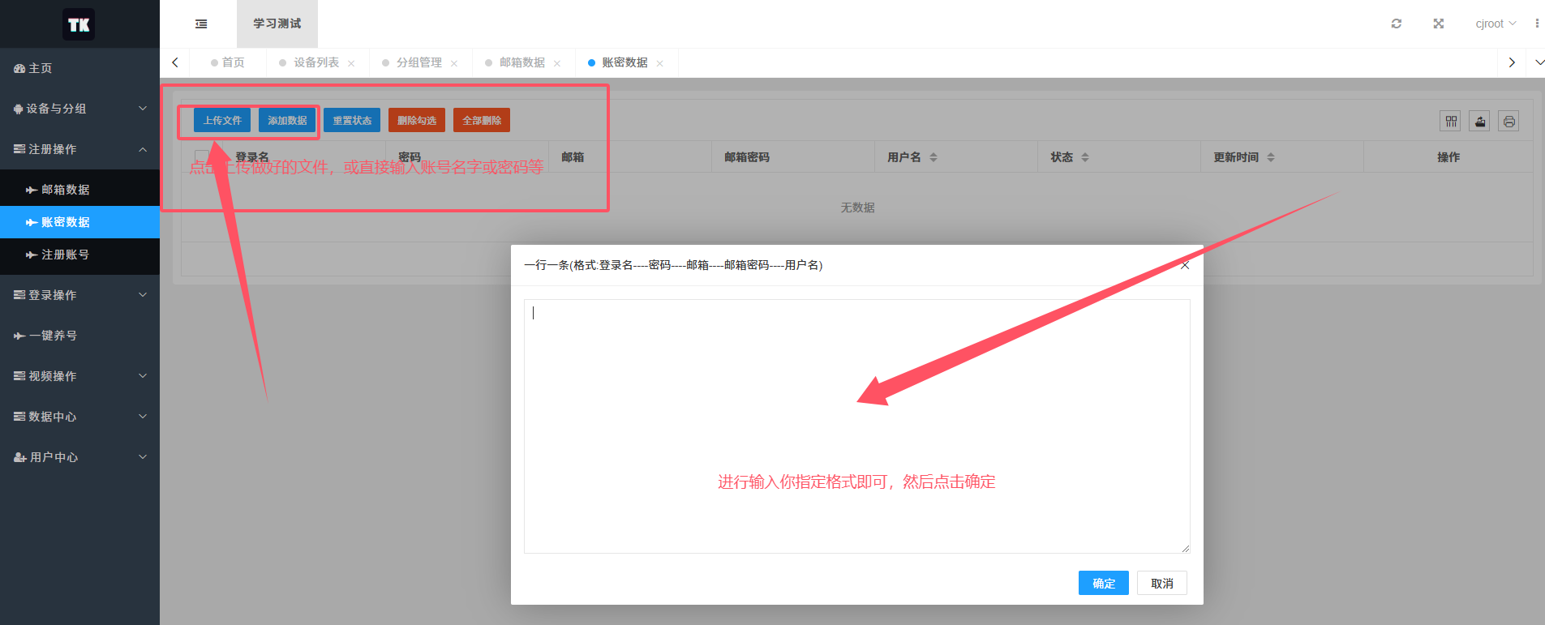Open the vertical more-options icon
1545x625 pixels.
1537,24
